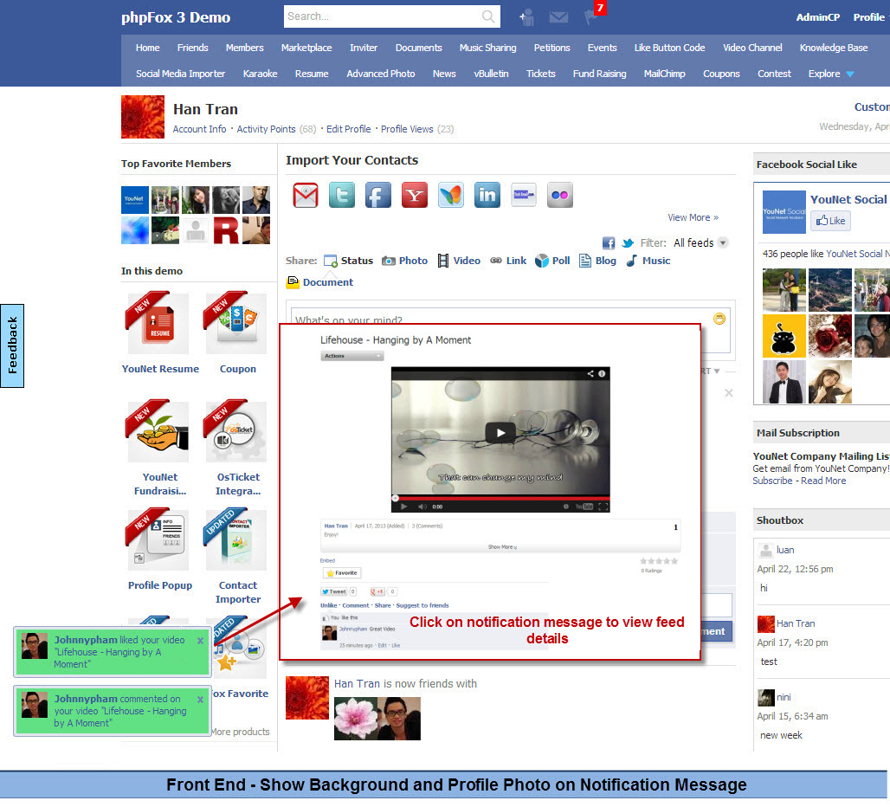Open the Coupon product icon
This screenshot has width=890, height=807.
235,324
